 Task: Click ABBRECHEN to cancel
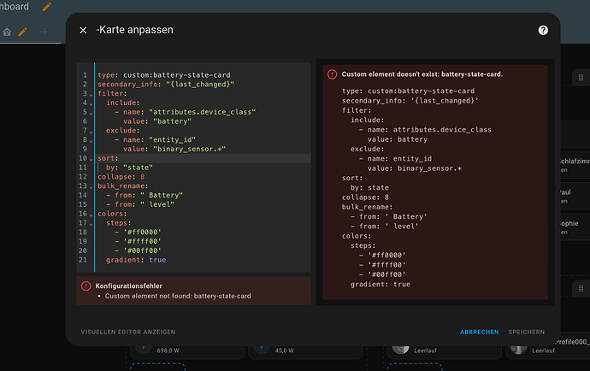pos(480,332)
